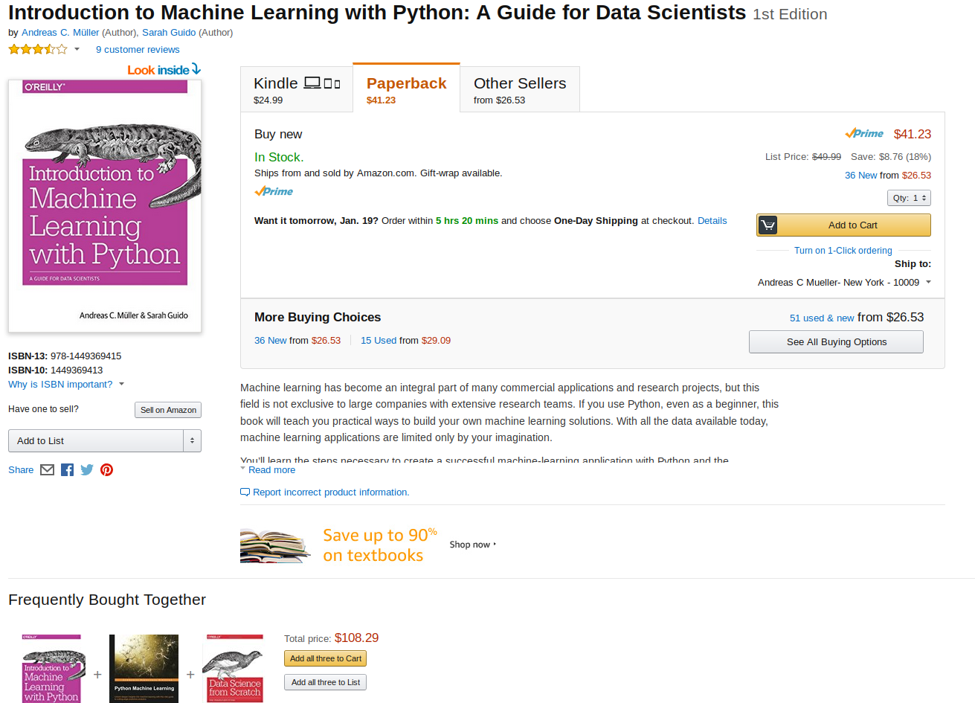Viewport: 975px width, 703px height.
Task: Click the Prime badge next to the price
Action: coord(863,133)
